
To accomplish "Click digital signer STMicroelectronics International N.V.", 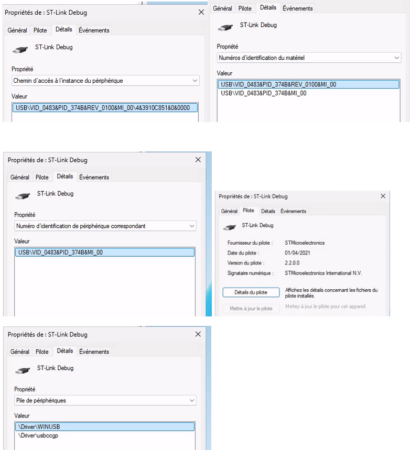I will pos(323,273).
